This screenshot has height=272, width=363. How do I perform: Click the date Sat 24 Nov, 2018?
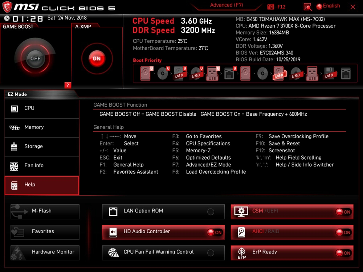[x=67, y=18]
